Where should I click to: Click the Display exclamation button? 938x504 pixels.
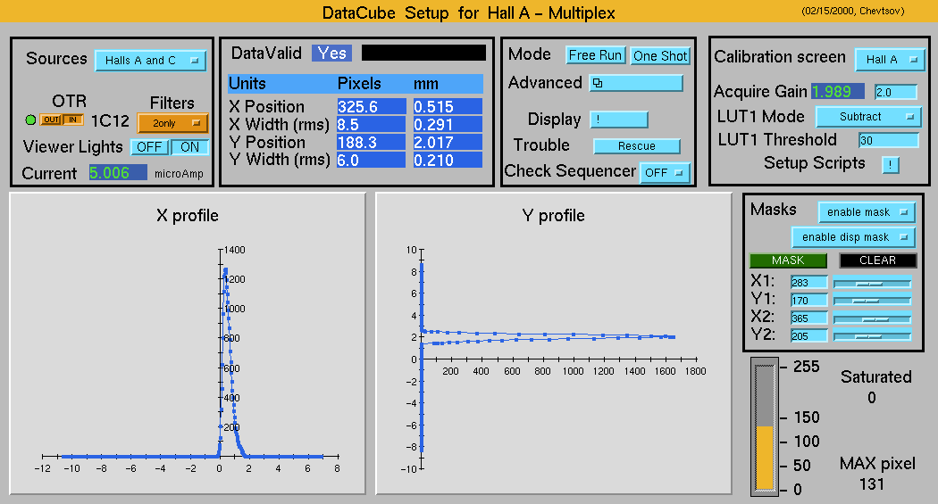tap(618, 120)
